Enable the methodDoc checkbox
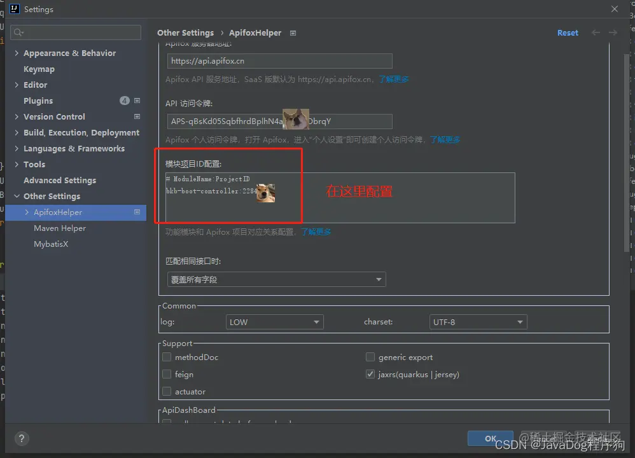Screen dimensions: 635x458 167,357
